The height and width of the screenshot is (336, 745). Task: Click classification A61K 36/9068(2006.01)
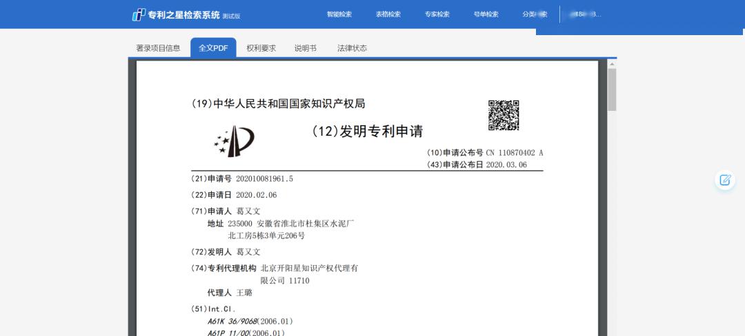coord(250,322)
